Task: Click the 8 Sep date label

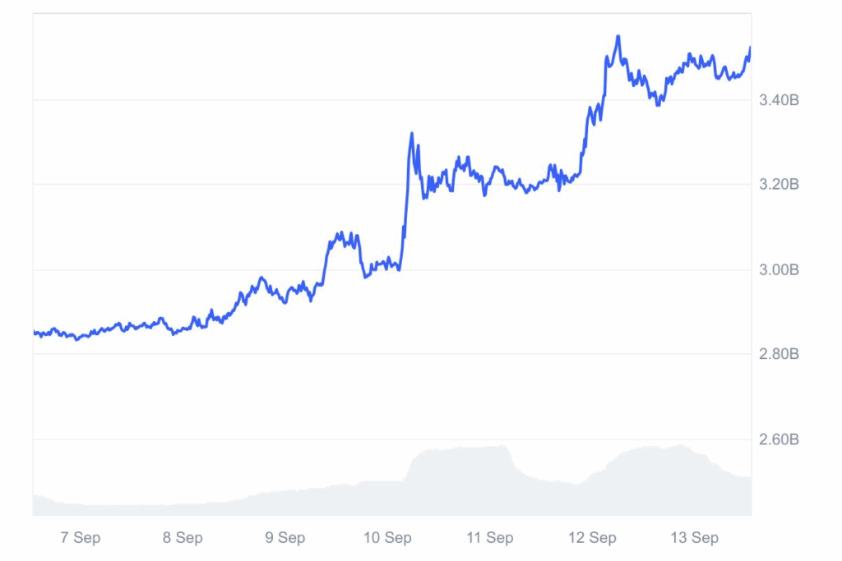Action: click(183, 538)
